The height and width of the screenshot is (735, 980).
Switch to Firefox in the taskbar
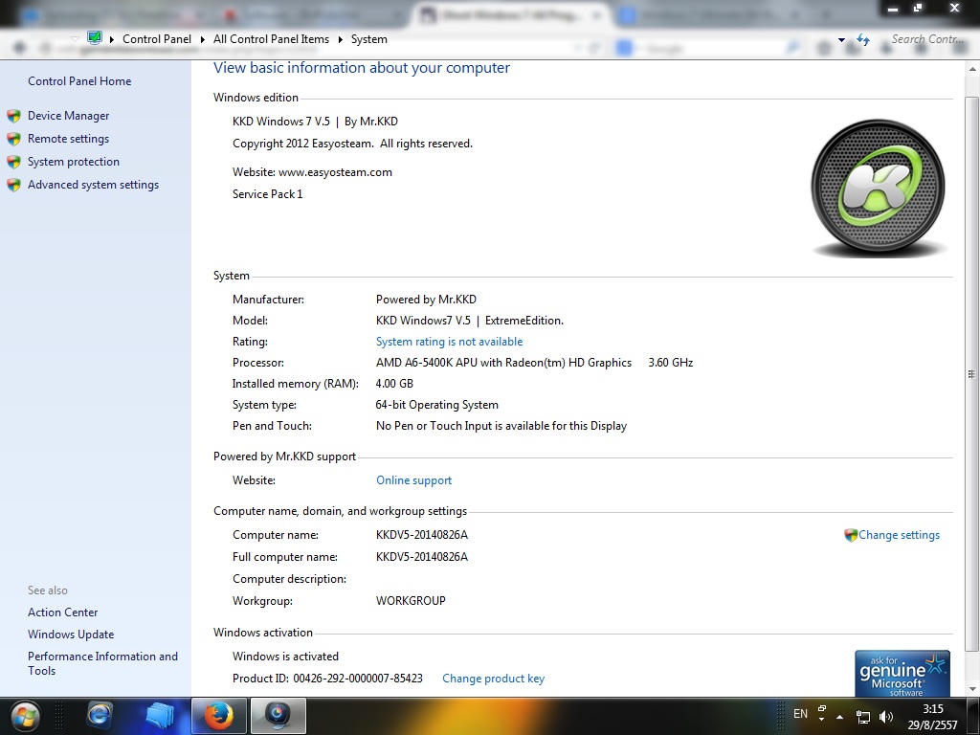tap(219, 716)
